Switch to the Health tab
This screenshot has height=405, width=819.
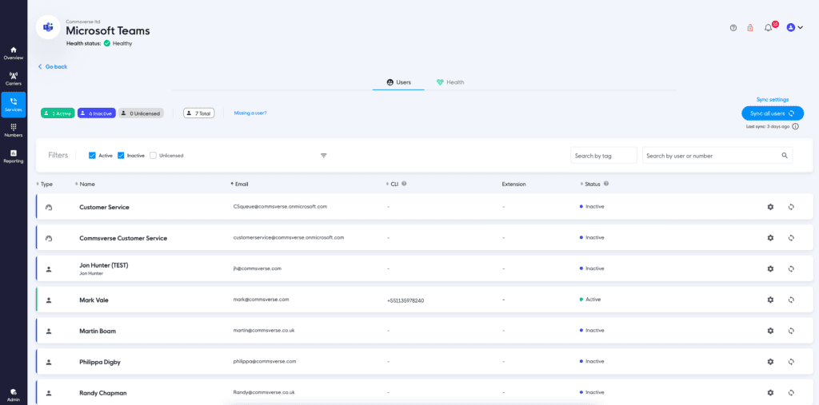tap(450, 82)
